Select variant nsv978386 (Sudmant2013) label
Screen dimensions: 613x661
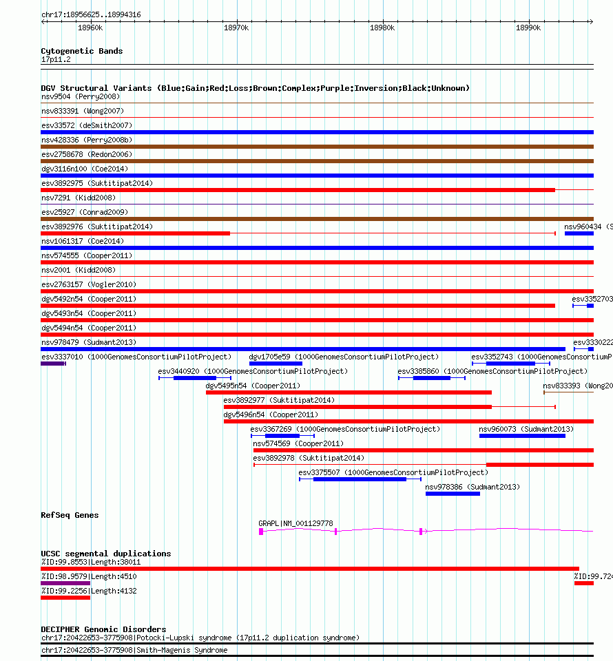point(472,487)
